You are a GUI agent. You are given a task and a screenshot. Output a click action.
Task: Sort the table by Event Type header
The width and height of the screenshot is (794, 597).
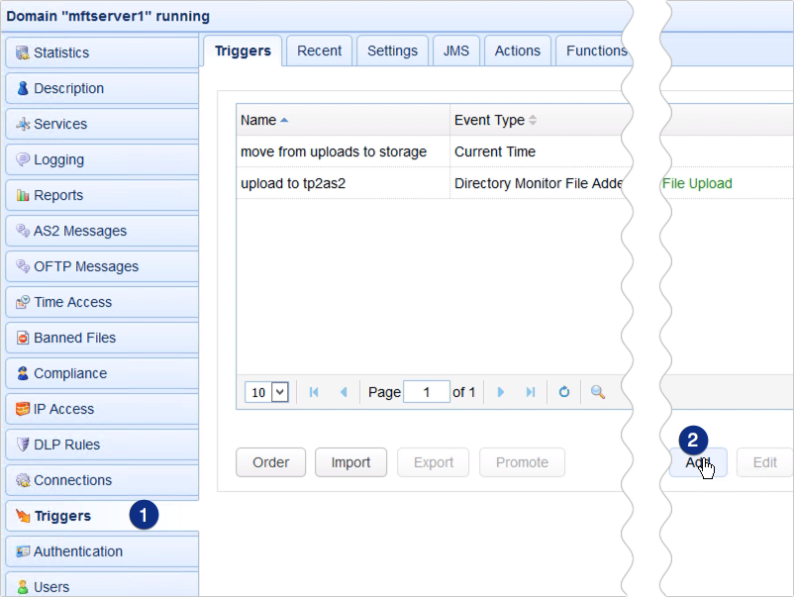(489, 120)
